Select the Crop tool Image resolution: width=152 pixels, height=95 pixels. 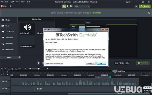pyautogui.click(x=71, y=6)
